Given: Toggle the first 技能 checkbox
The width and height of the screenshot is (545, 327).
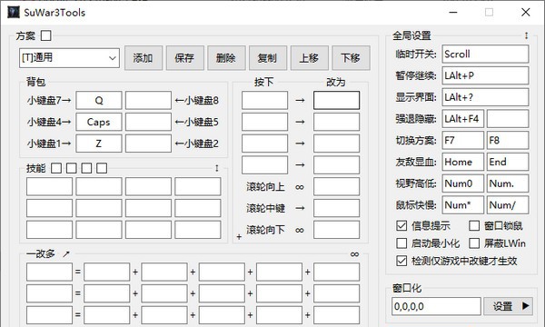Looking at the screenshot, I should pyautogui.click(x=56, y=168).
